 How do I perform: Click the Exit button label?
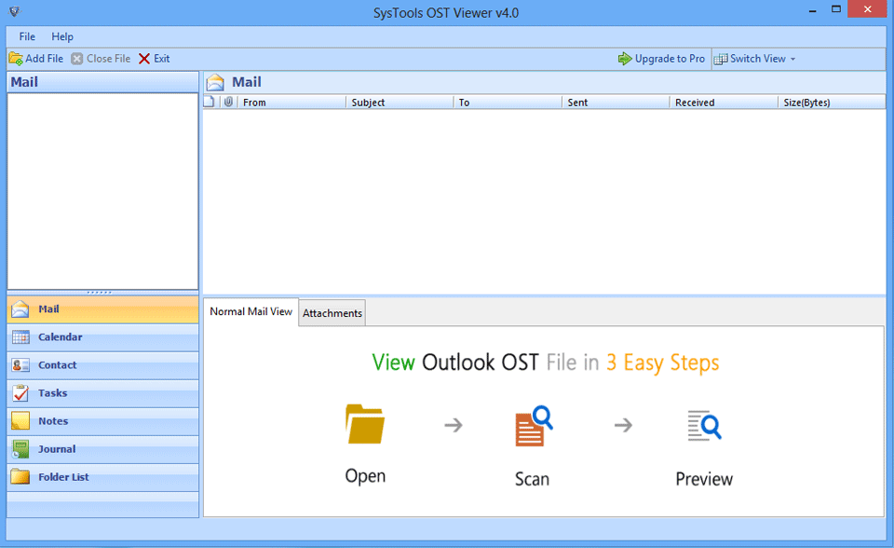click(161, 58)
